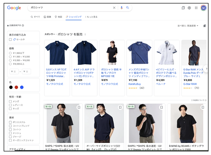Open the ポロシャツ 吸乾 半袖 モノタロウ link
The width and height of the screenshot is (211, 155).
111,73
